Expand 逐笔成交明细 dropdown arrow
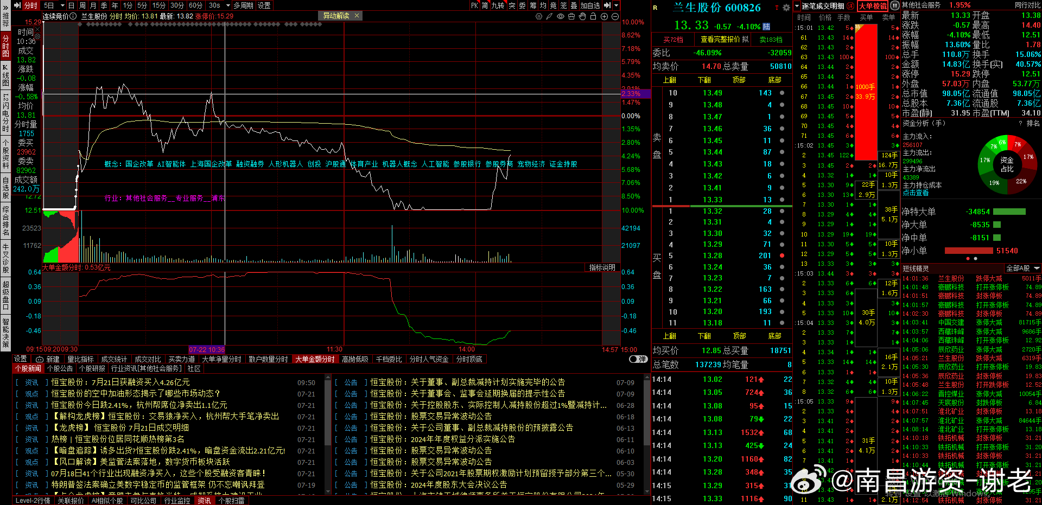This screenshot has height=505, width=1042. click(797, 6)
